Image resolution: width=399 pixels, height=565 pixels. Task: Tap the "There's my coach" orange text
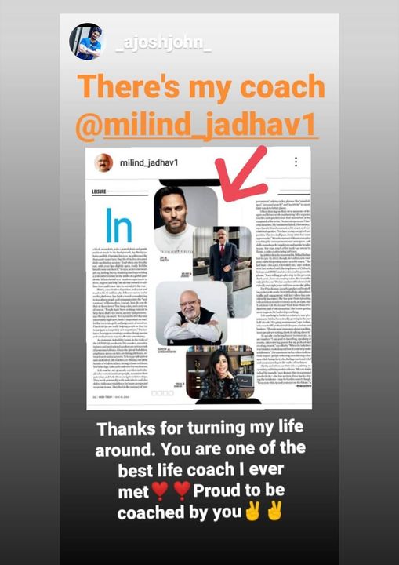pyautogui.click(x=201, y=86)
